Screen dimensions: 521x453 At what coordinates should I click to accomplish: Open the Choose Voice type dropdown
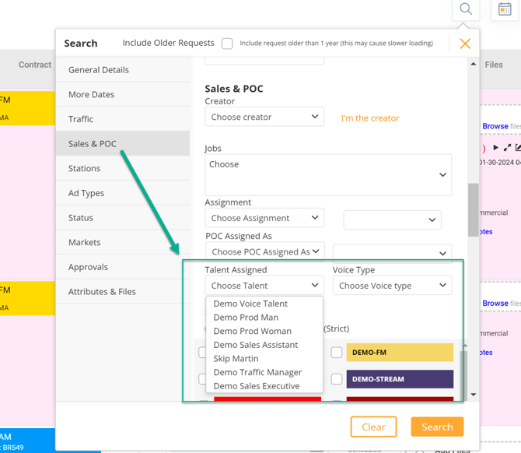pos(393,286)
